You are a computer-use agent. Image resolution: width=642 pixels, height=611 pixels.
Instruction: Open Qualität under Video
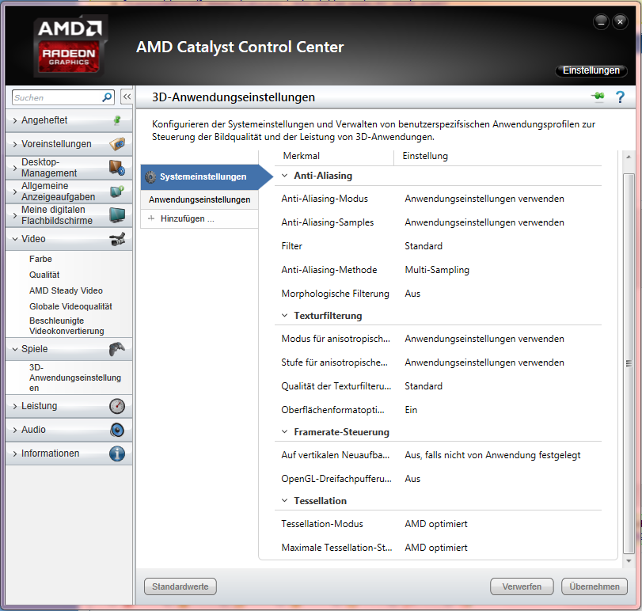[x=44, y=275]
